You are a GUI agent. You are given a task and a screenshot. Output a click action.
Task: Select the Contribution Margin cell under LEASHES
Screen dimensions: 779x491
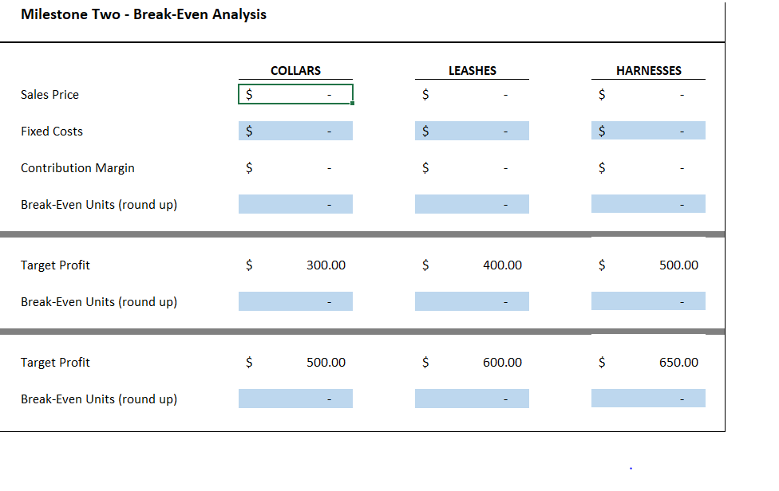tap(472, 167)
